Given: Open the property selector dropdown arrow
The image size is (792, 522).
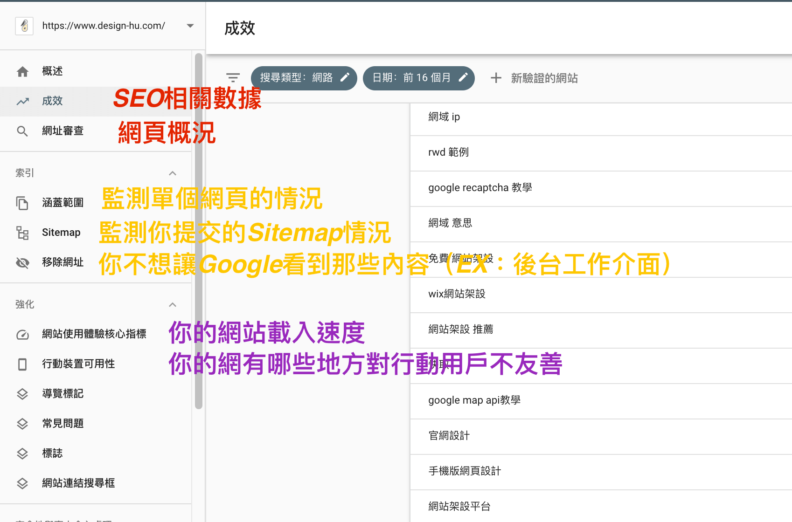Looking at the screenshot, I should click(x=190, y=26).
